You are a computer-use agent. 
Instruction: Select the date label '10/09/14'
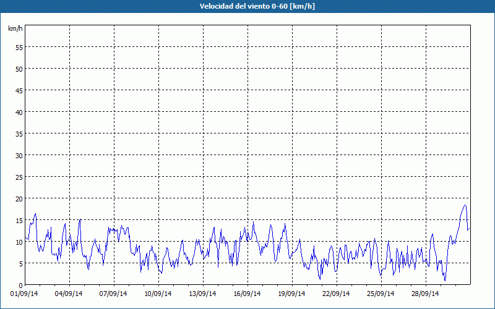click(158, 294)
